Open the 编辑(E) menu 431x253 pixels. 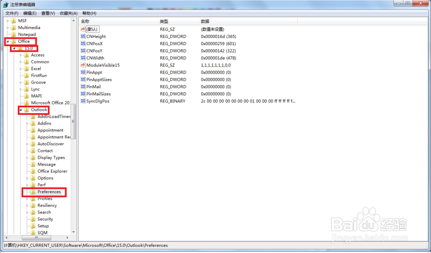[x=30, y=13]
